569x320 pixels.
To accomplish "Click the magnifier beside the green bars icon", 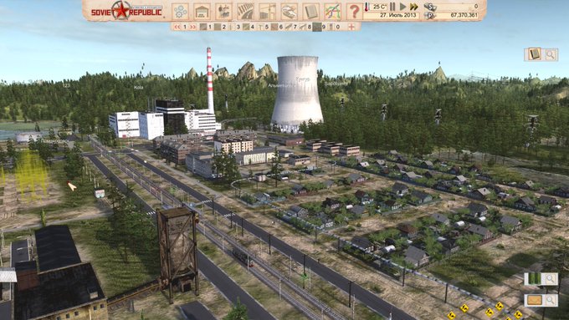I will pyautogui.click(x=551, y=279).
